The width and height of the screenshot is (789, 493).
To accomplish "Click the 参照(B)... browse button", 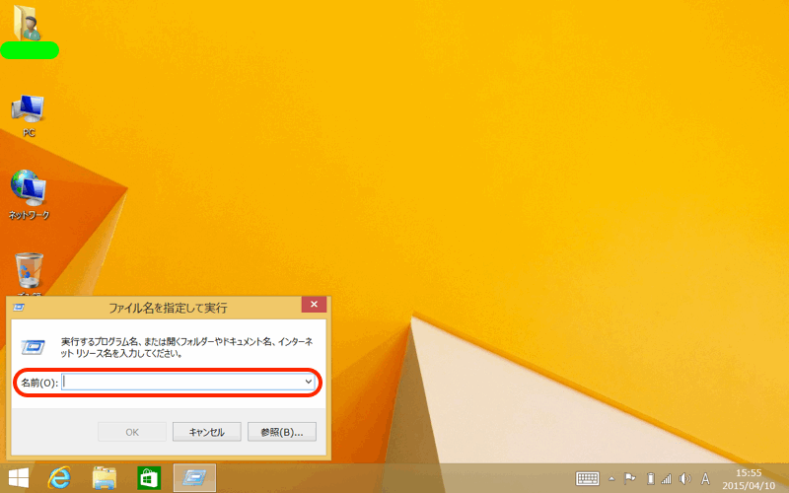I will tap(281, 432).
